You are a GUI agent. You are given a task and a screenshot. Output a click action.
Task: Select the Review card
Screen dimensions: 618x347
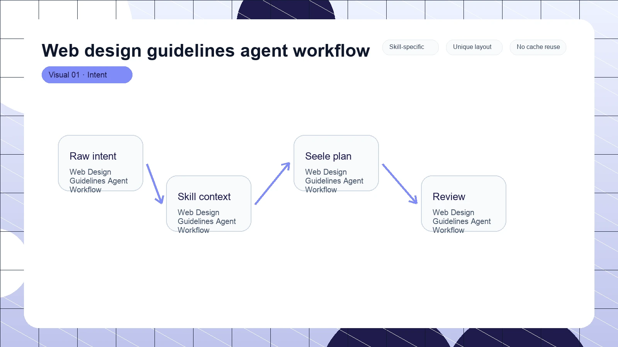(463, 204)
